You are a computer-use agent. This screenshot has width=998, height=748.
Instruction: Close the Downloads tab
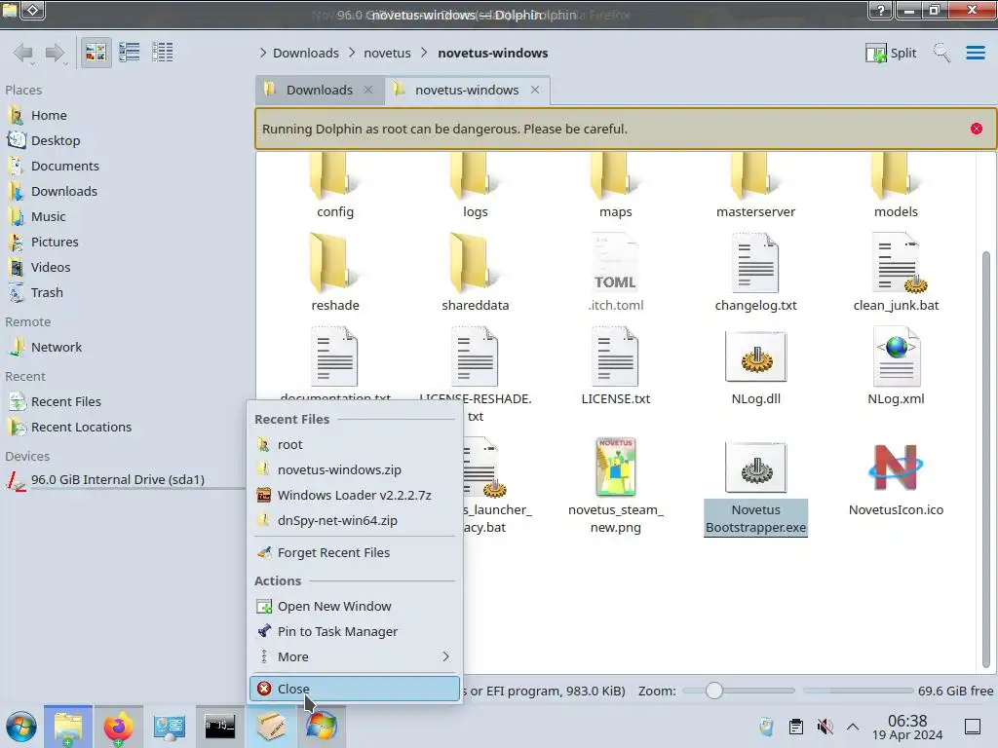click(x=367, y=90)
